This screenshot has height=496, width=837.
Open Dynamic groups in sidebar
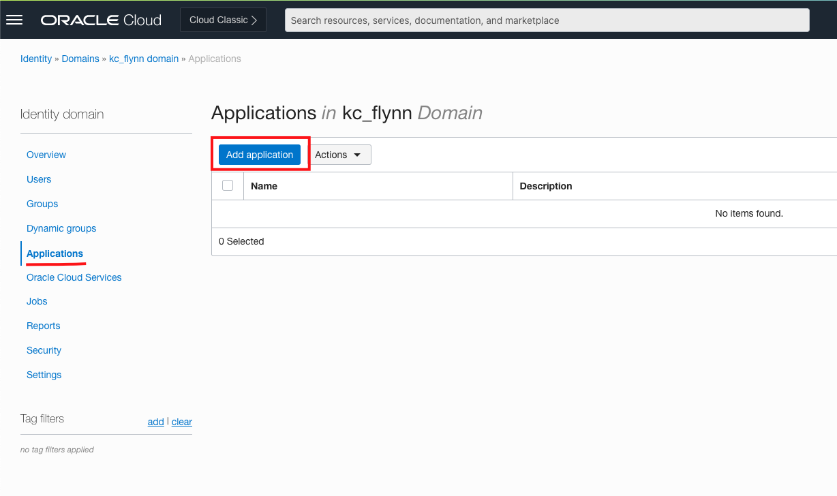(61, 228)
